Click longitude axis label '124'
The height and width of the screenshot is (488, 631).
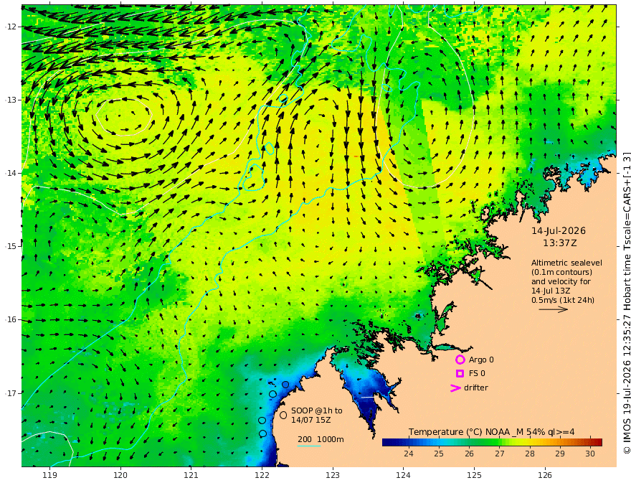point(404,475)
